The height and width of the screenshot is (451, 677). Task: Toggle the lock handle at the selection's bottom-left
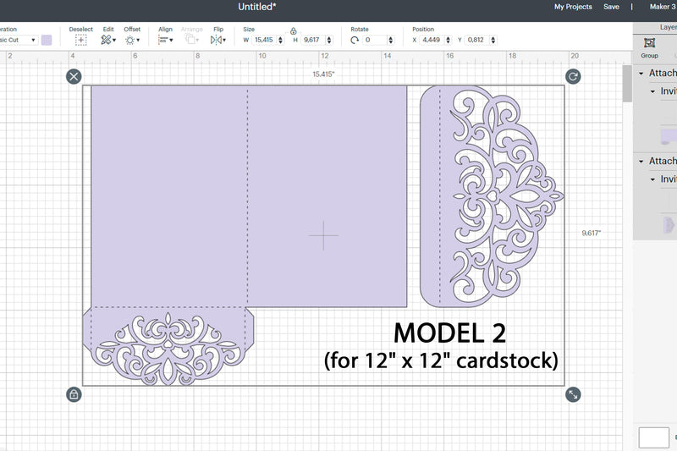point(74,394)
